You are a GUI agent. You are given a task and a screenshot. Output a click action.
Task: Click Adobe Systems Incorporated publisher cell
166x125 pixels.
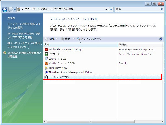137,49
